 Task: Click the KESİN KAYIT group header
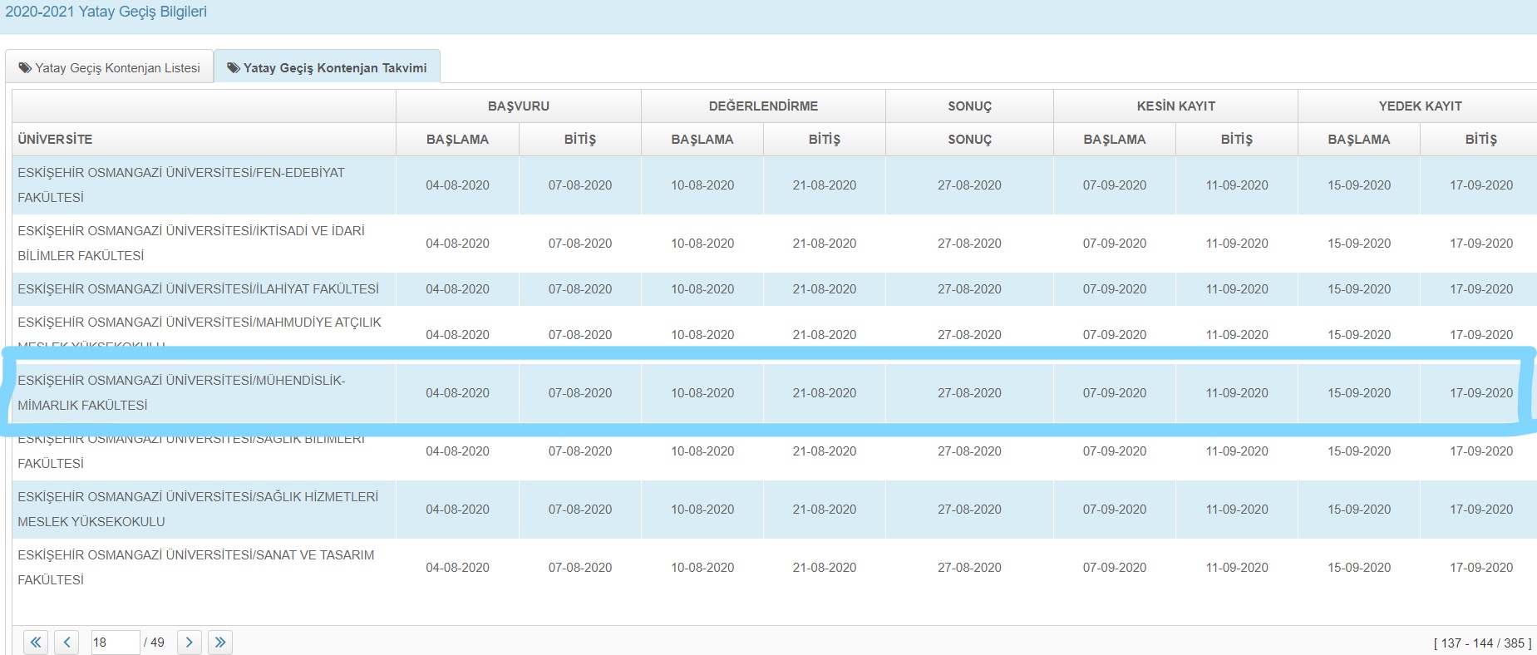1176,106
